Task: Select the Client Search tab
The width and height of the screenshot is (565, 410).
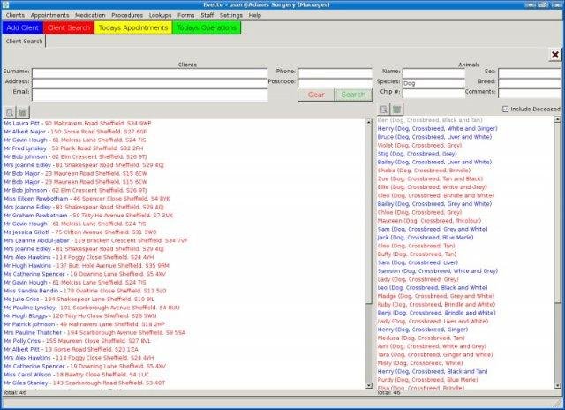Action: coord(24,42)
